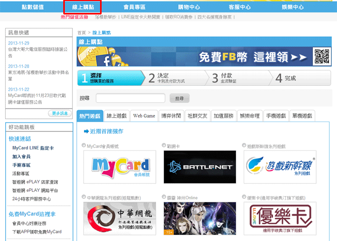This screenshot has height=241, width=337.
Task: Switch to the 娛樂命理 tab
Action: pyautogui.click(x=250, y=116)
